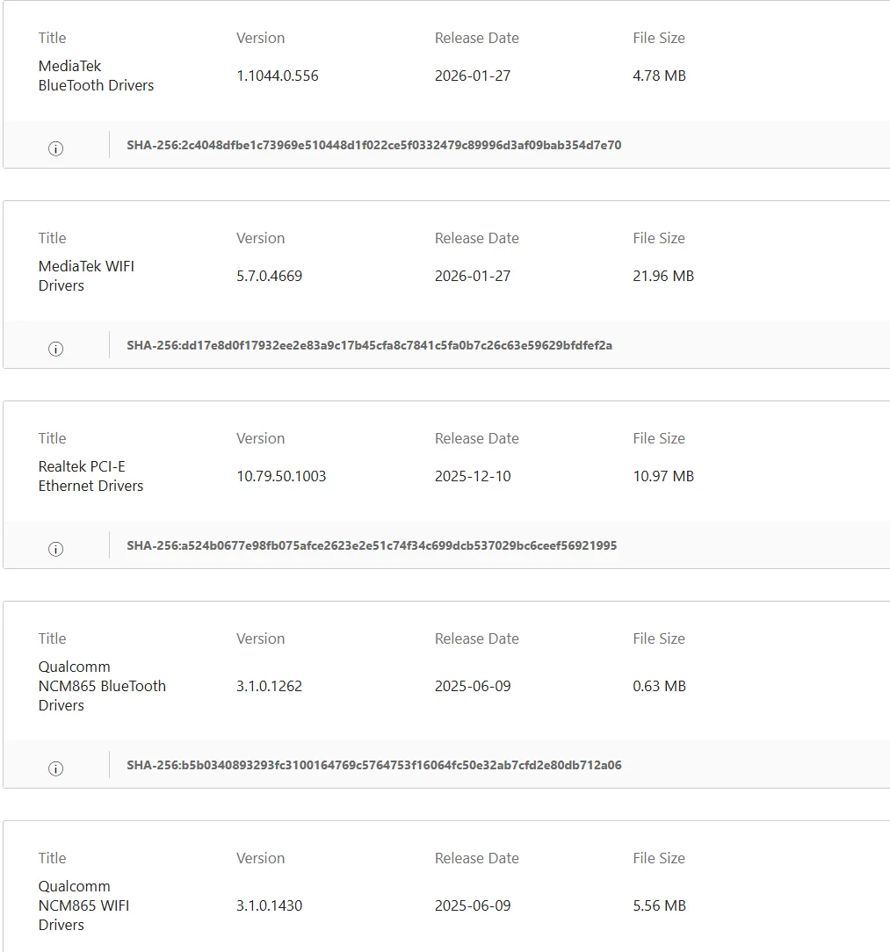Image resolution: width=890 pixels, height=952 pixels.
Task: Click version 3.1.0.1430 text
Action: (x=269, y=905)
